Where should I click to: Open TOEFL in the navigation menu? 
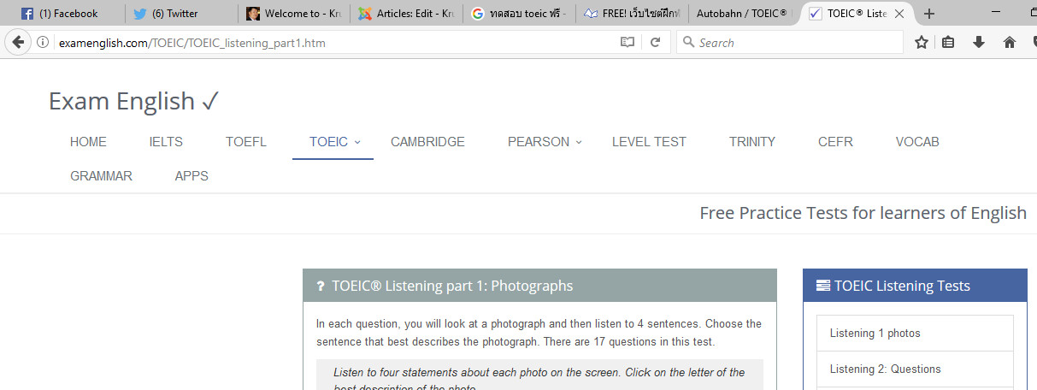coord(246,142)
